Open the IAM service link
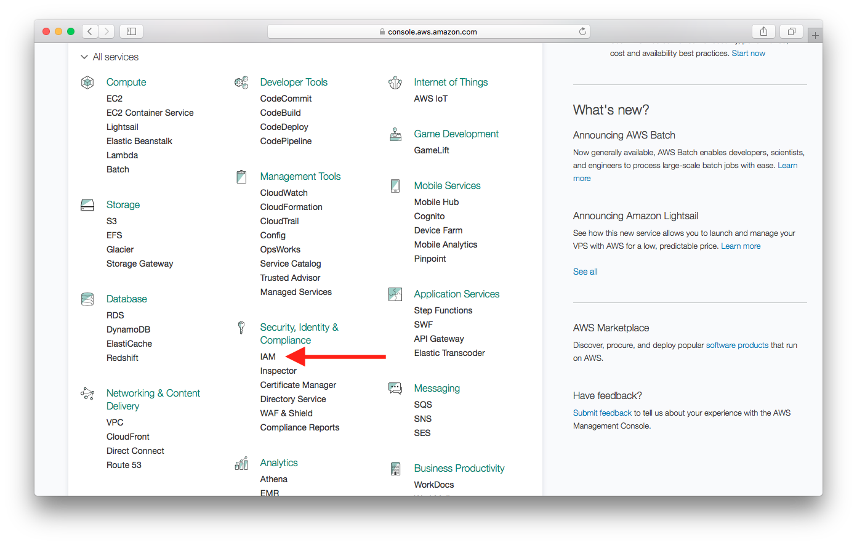The height and width of the screenshot is (545, 857). [268, 357]
